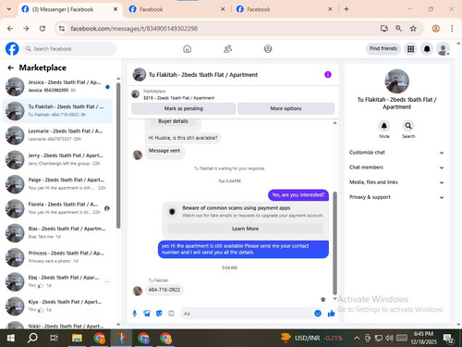Expand Customize chat section
The height and width of the screenshot is (347, 462).
[396, 153]
